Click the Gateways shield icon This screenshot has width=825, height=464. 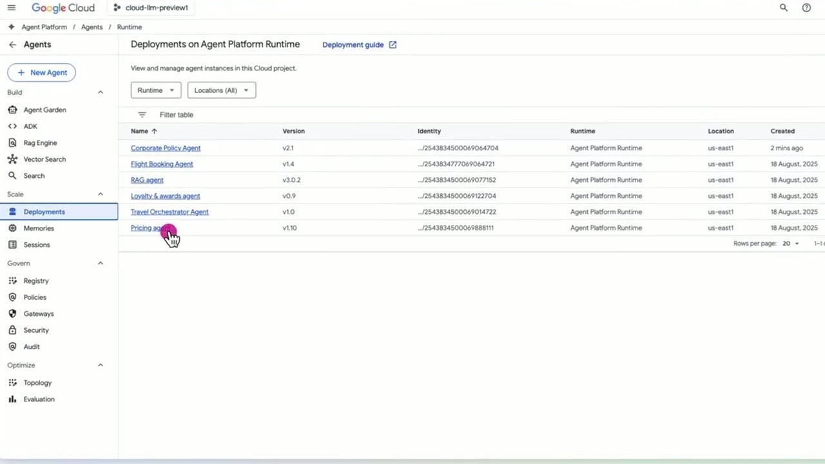[x=12, y=313]
